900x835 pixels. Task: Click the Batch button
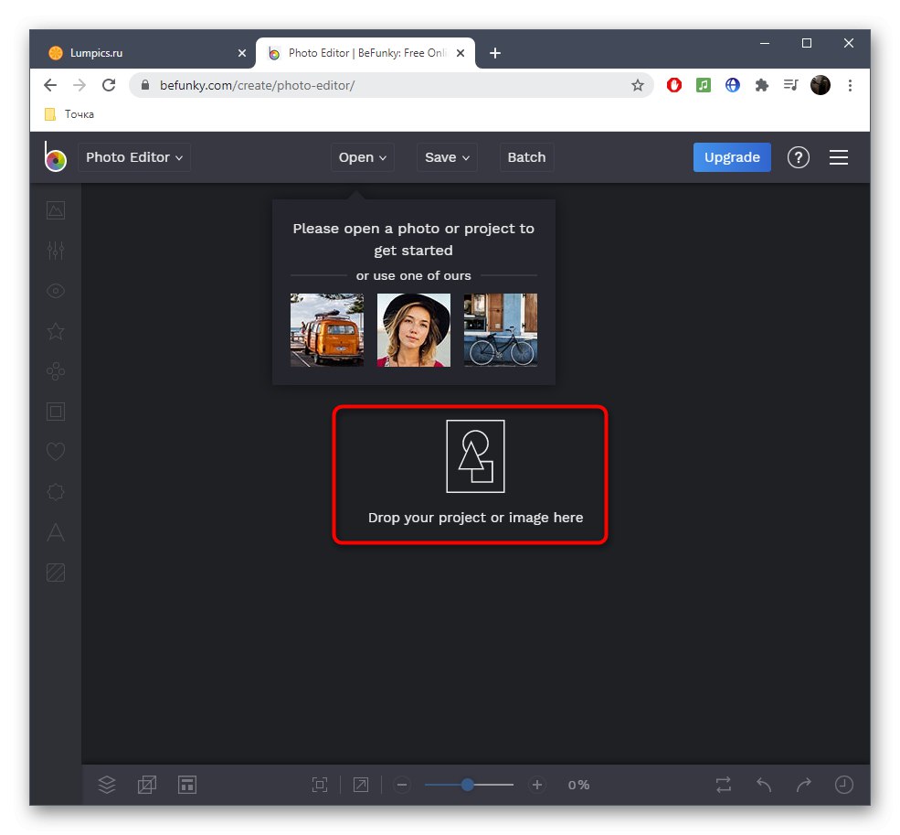pos(526,157)
